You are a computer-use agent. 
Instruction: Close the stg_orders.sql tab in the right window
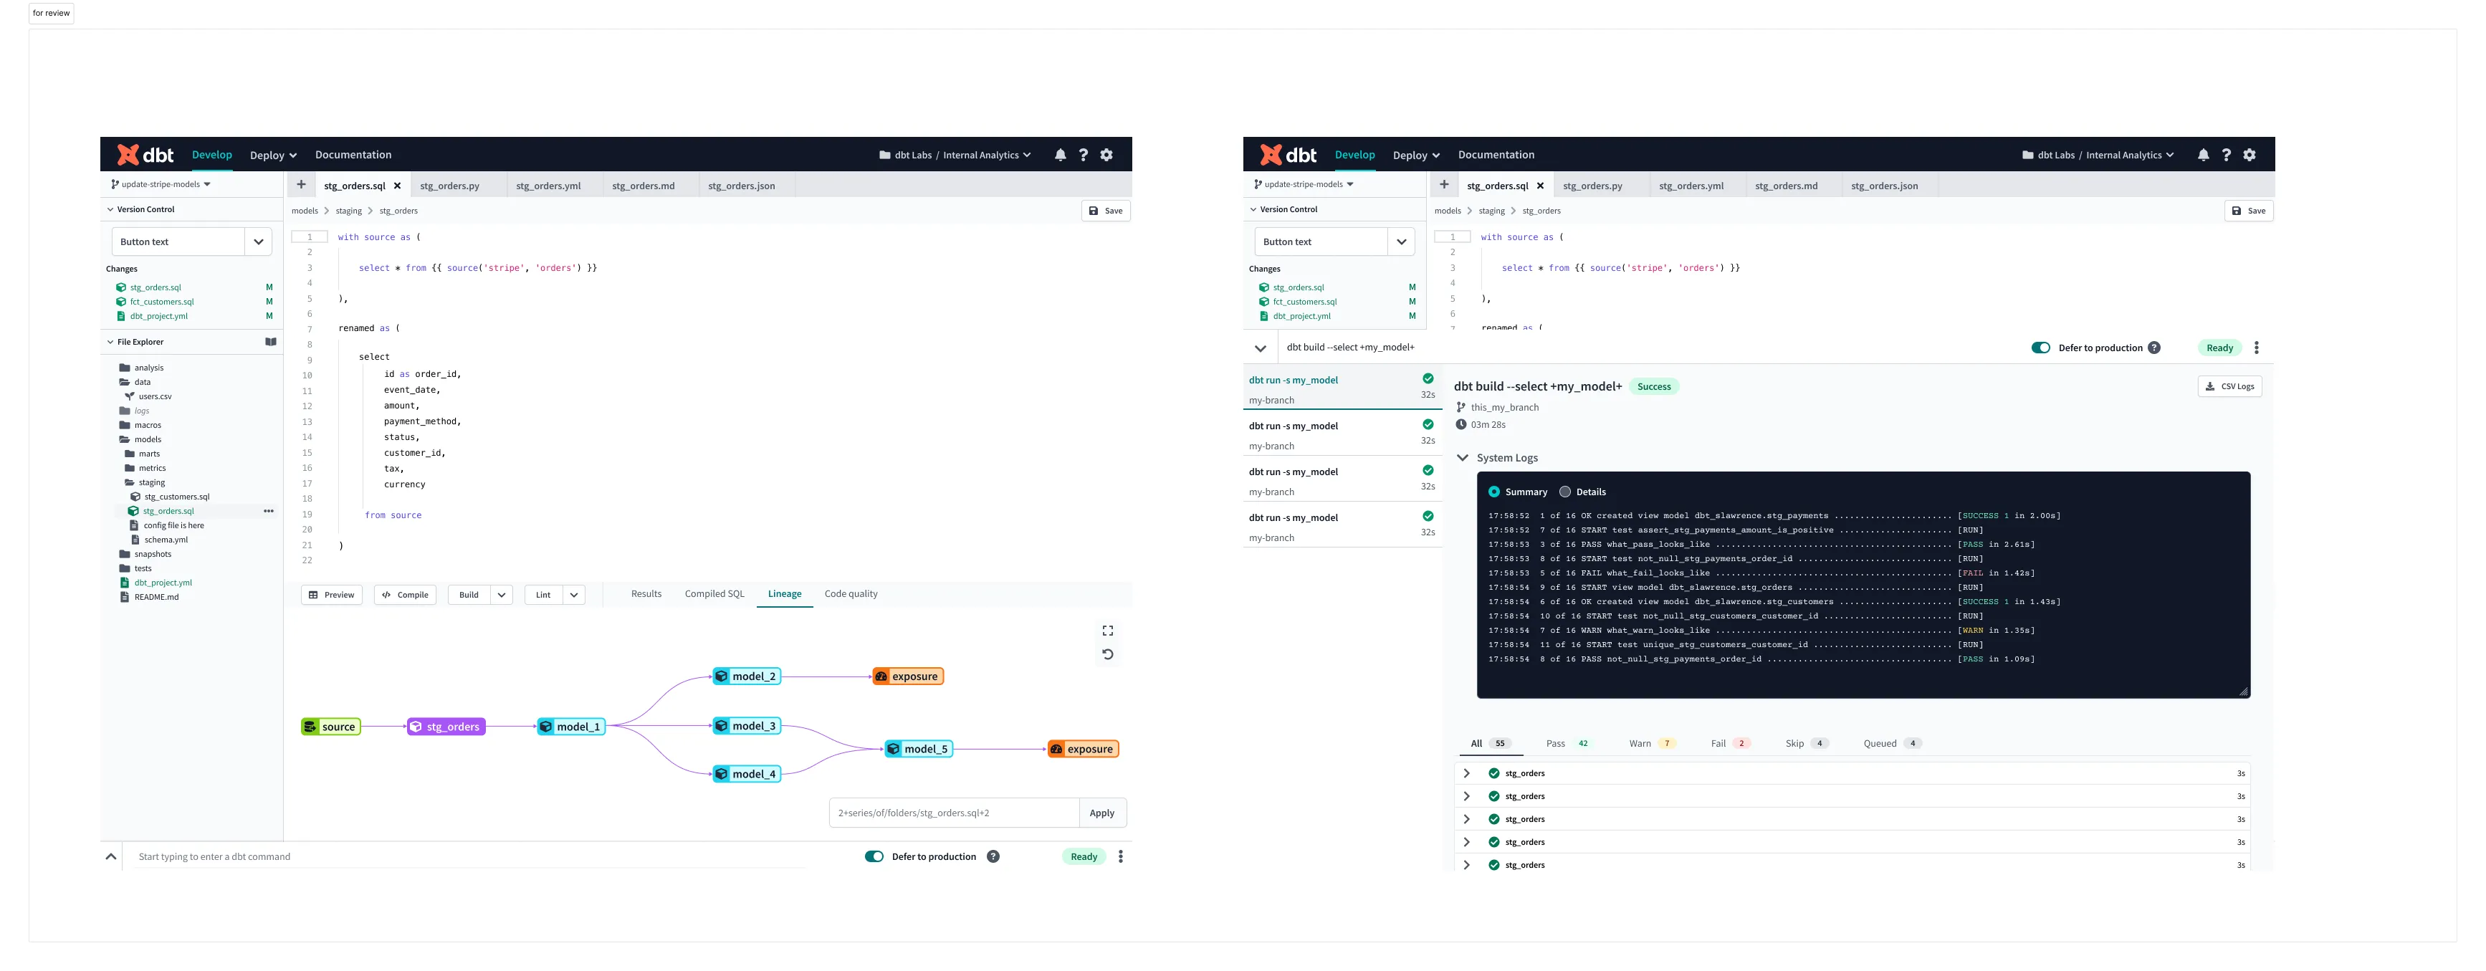[x=1539, y=186]
